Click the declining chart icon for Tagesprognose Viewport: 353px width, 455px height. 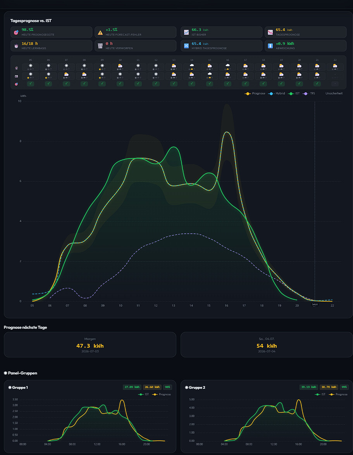click(270, 32)
